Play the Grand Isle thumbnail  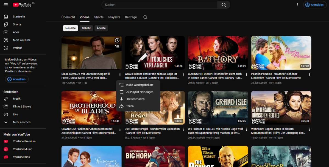[x=218, y=108]
